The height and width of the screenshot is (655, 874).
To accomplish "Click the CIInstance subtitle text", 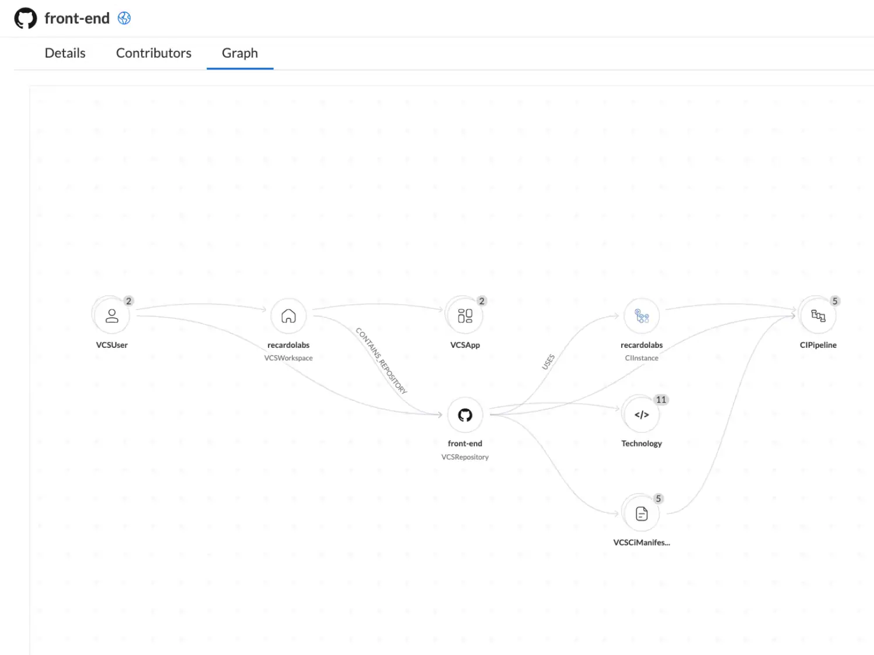I will click(x=642, y=358).
